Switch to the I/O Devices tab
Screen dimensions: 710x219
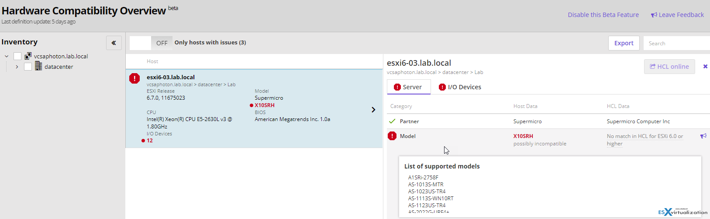click(x=460, y=87)
